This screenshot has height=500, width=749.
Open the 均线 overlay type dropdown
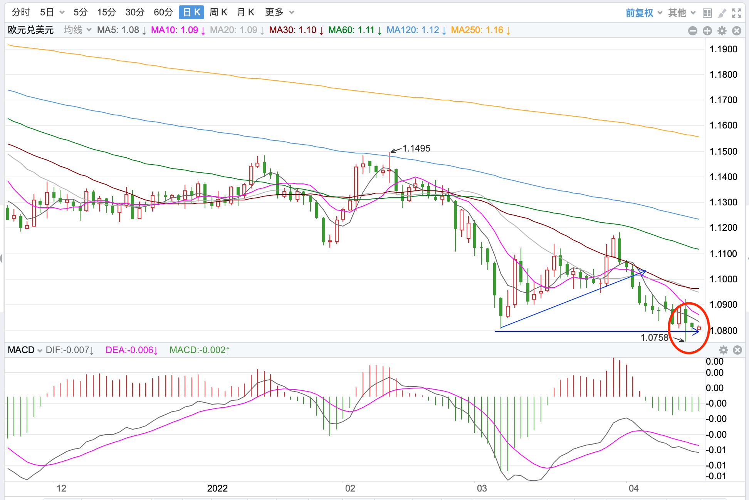77,30
